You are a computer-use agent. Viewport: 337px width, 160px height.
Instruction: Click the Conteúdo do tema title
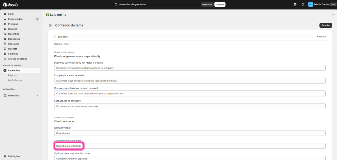pyautogui.click(x=69, y=25)
